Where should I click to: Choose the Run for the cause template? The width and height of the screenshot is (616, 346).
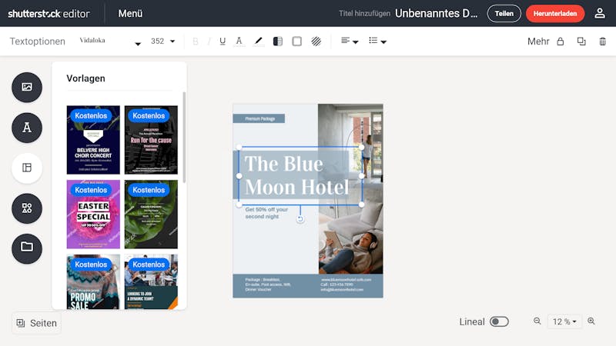[x=151, y=140]
